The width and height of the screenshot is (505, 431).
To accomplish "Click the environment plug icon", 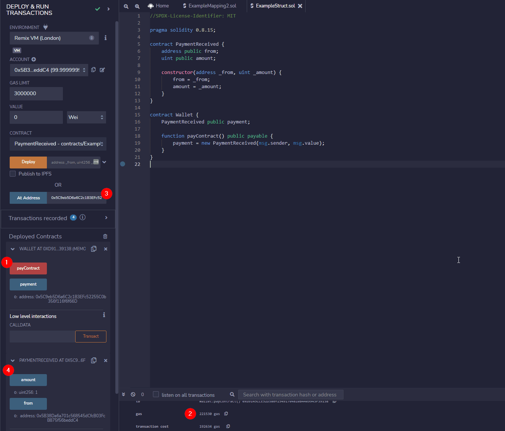I will point(45,27).
